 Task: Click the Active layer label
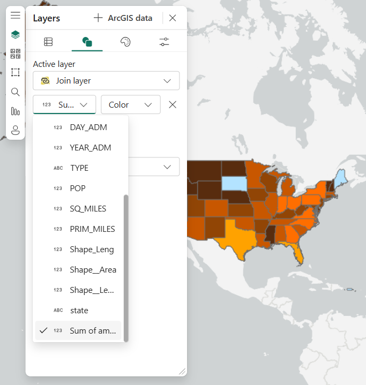[54, 64]
